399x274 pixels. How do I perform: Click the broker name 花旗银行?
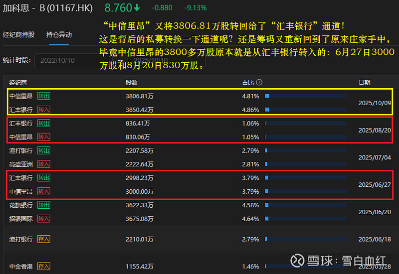click(x=21, y=205)
